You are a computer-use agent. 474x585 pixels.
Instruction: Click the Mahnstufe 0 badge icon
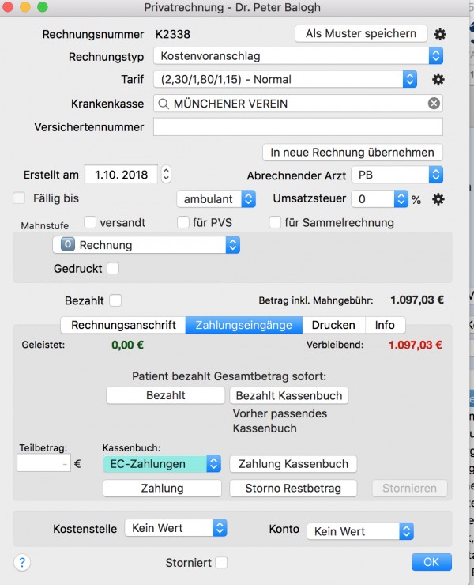pos(67,245)
